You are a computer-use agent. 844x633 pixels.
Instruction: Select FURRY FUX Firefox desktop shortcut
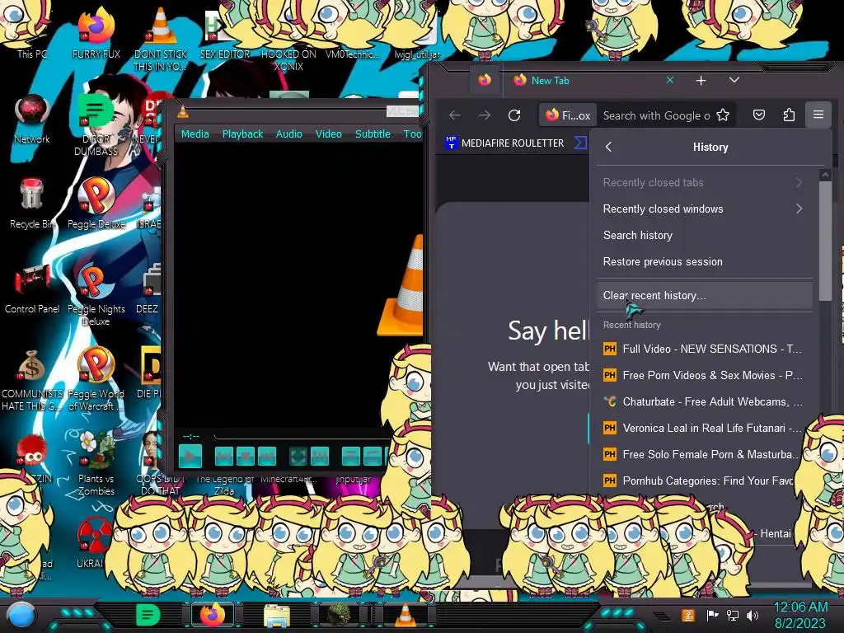pyautogui.click(x=96, y=33)
